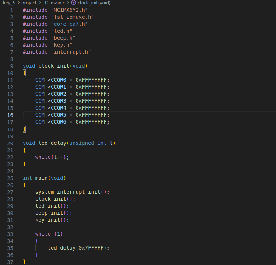This screenshot has height=265, width=276.
Task: Click unsigned int parameter type on line 20
Action: 88,143
